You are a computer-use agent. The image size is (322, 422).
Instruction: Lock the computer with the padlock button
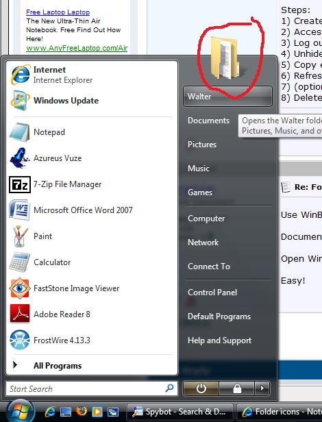click(x=236, y=388)
